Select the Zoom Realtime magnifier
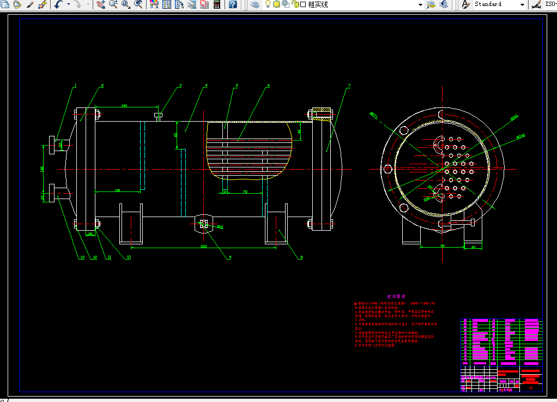This screenshot has width=557, height=402. (113, 4)
